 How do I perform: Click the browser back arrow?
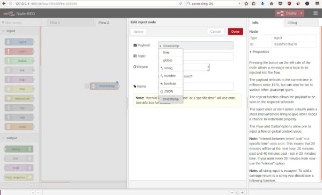pyautogui.click(x=4, y=4)
